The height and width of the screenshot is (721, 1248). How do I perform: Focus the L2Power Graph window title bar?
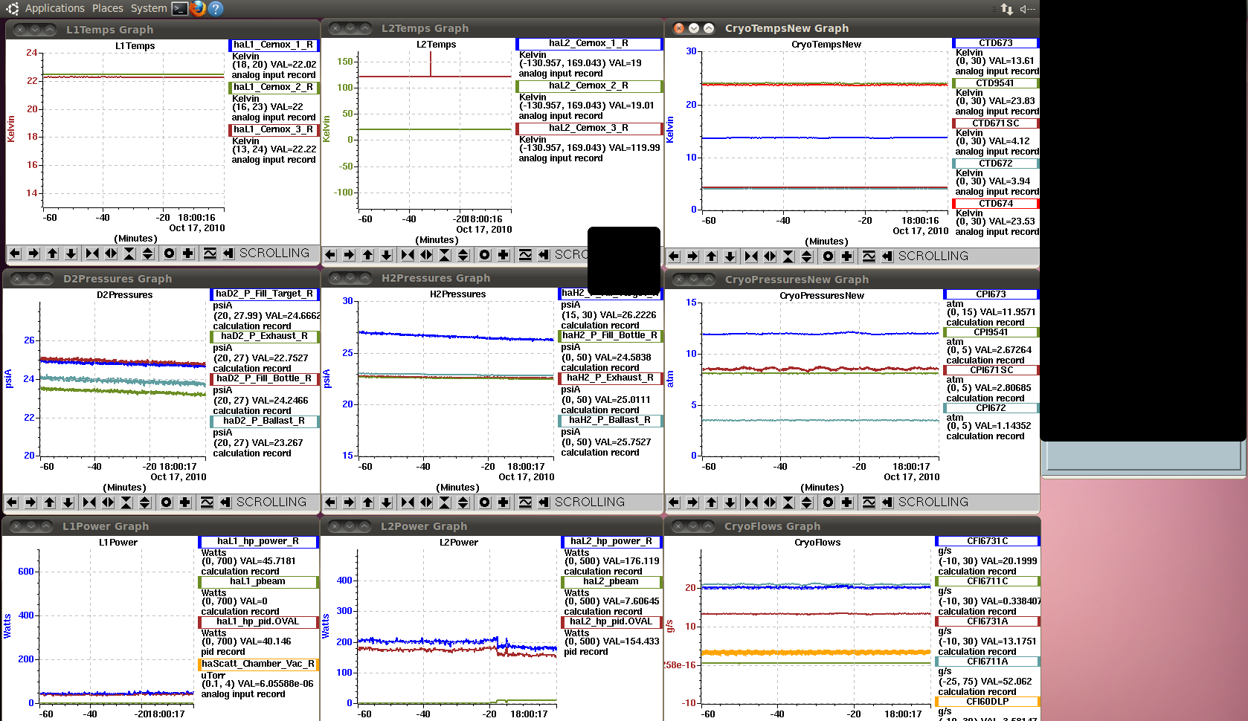pyautogui.click(x=492, y=526)
